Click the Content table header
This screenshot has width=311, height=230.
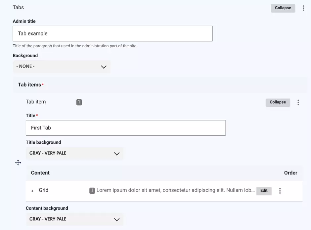coord(40,172)
